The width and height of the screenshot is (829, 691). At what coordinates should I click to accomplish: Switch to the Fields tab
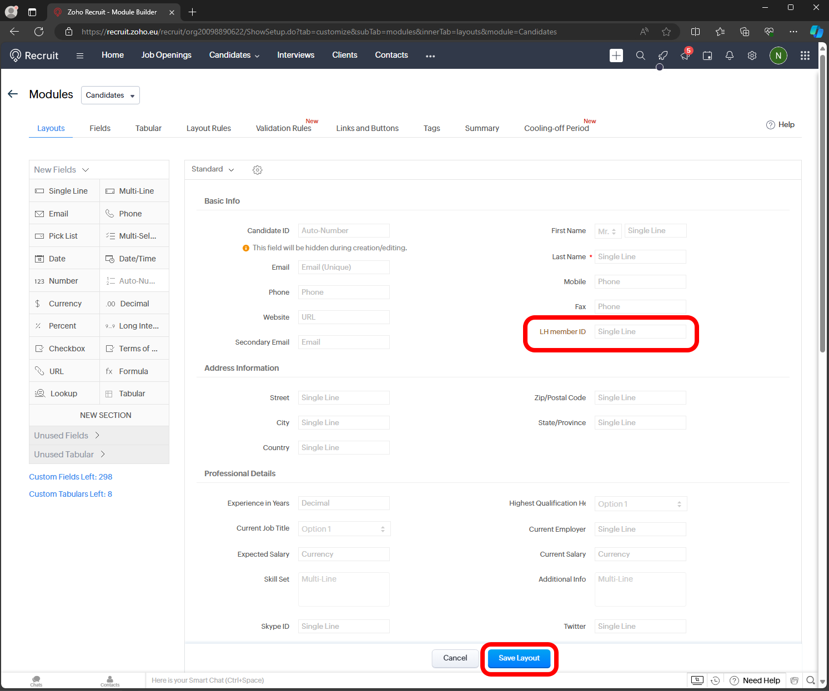[100, 128]
